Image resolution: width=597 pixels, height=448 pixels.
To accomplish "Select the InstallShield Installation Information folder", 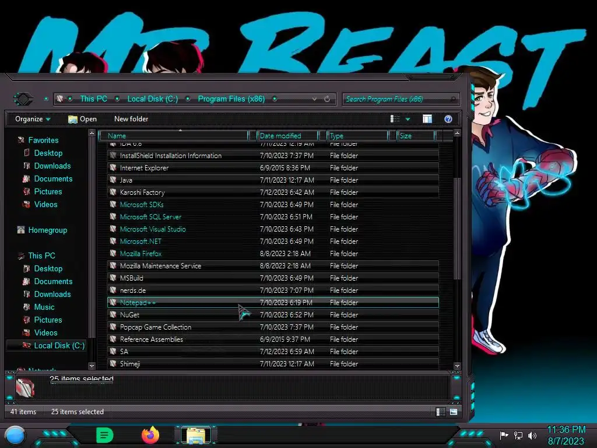I will (273, 155).
